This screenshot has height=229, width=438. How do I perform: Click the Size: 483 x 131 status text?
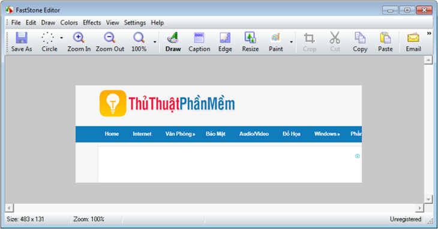pos(25,219)
